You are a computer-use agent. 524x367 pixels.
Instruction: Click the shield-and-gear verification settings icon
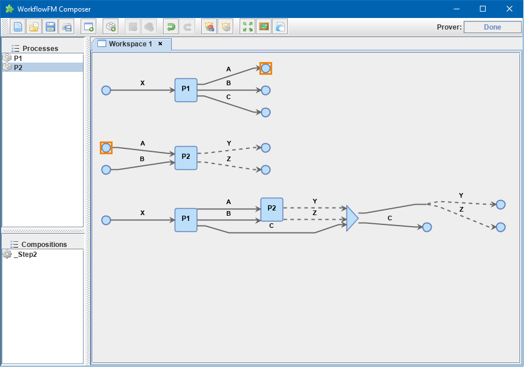(226, 27)
